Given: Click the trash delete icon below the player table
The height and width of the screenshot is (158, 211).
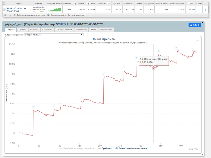Looking at the screenshot, I should pyautogui.click(x=5, y=15).
